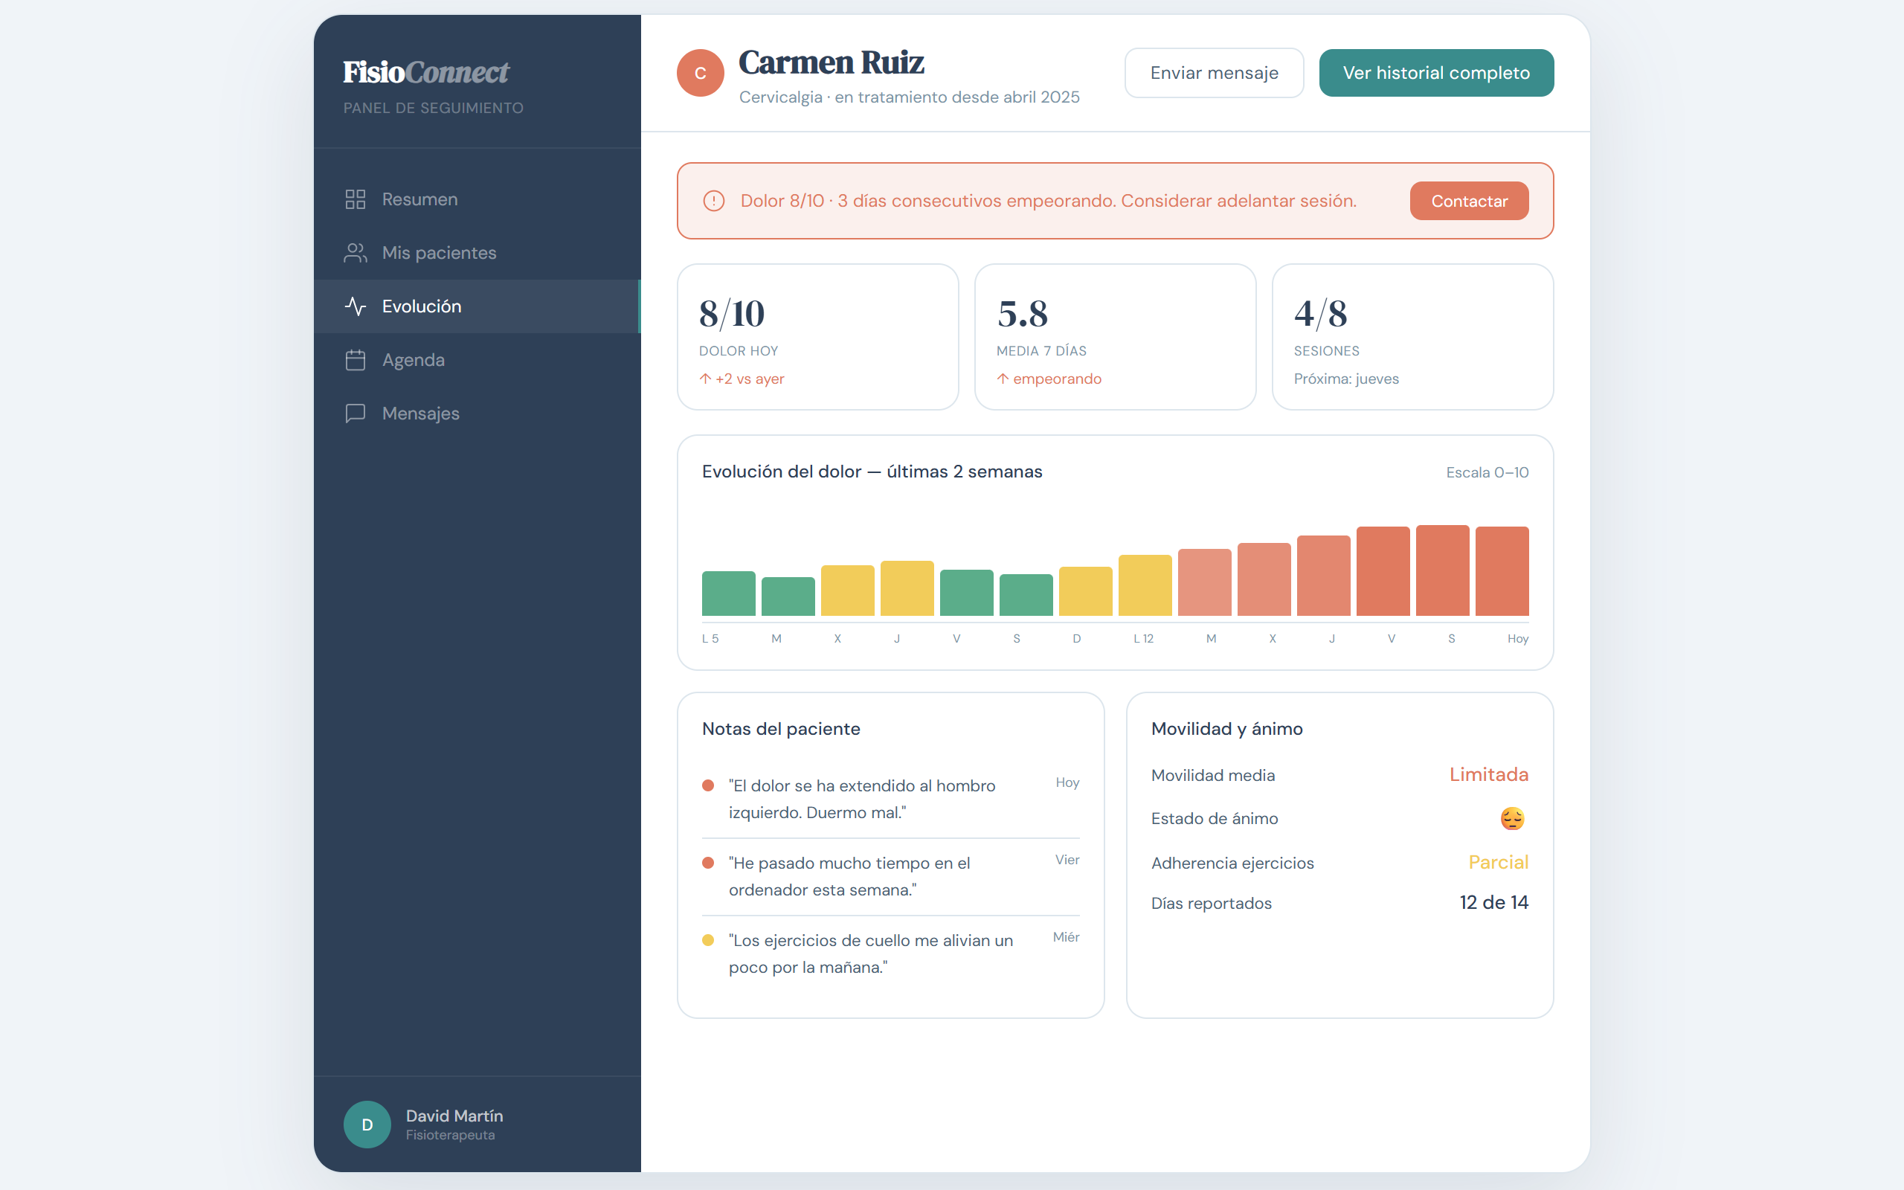Viewport: 1904px width, 1190px height.
Task: Click the Mis pacientes people icon
Action: tap(355, 253)
